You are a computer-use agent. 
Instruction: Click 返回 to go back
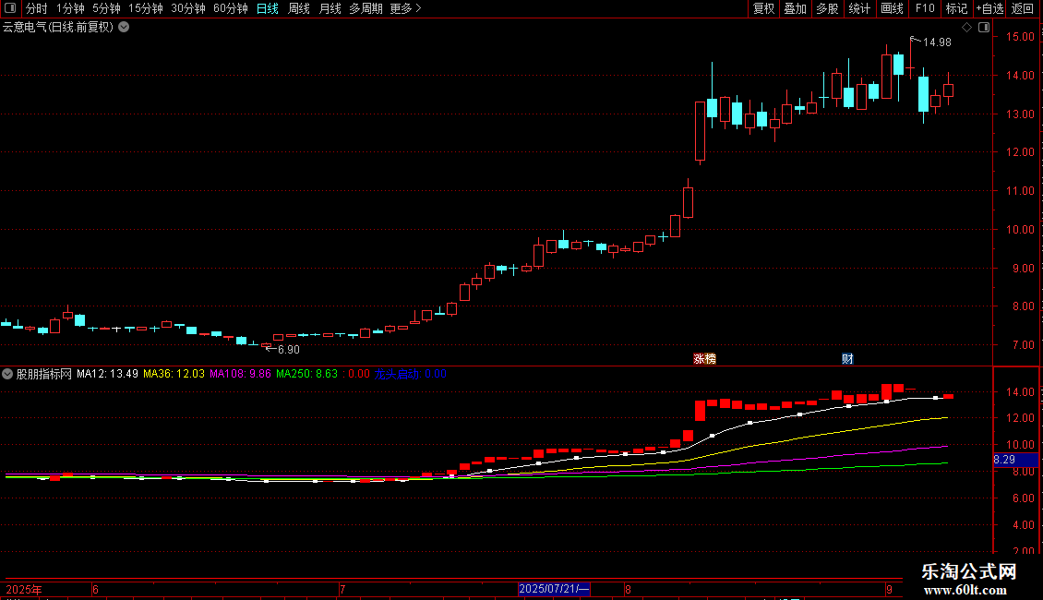[1023, 8]
